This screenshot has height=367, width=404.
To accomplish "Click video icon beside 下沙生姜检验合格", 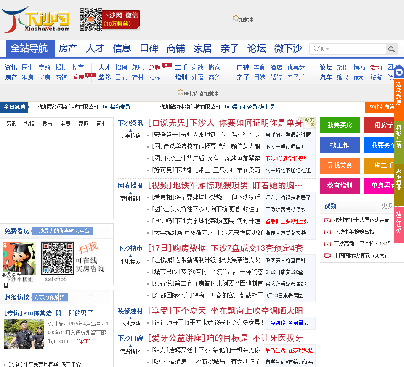I will (327, 232).
